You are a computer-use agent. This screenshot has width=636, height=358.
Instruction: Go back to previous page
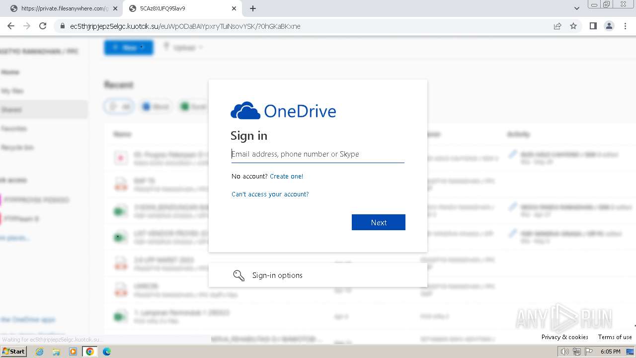tap(11, 26)
